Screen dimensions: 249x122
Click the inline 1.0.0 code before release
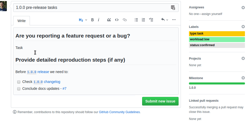32,72
